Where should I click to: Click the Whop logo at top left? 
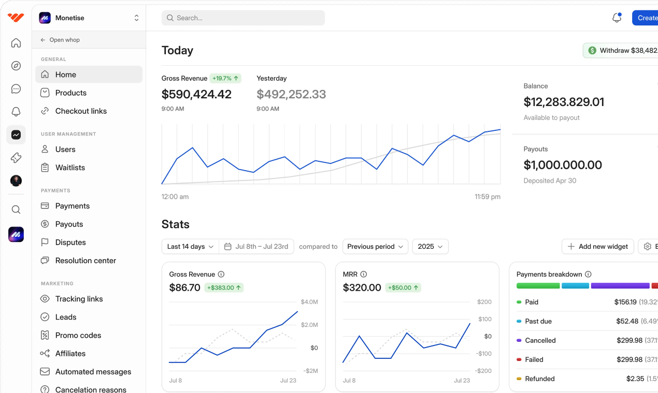point(16,17)
